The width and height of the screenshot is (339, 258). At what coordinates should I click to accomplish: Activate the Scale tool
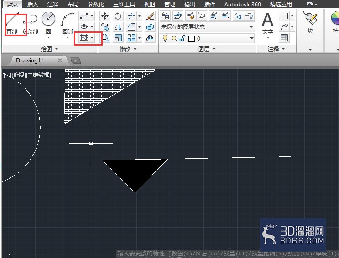pyautogui.click(x=118, y=38)
